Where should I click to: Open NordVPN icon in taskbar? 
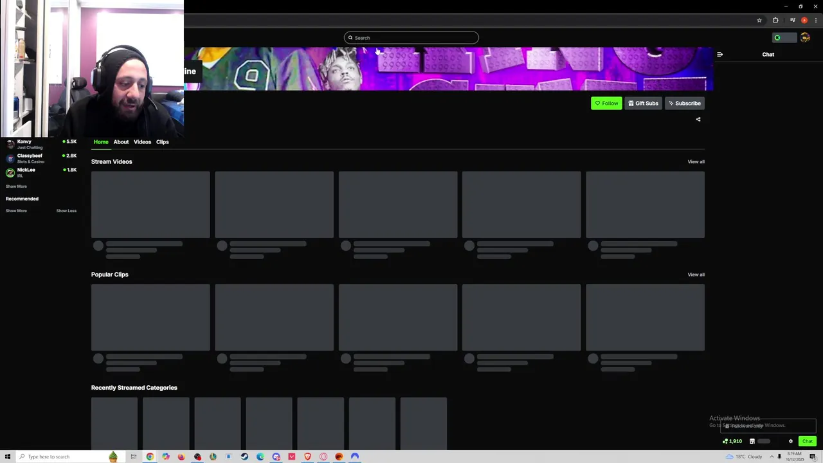coord(355,457)
